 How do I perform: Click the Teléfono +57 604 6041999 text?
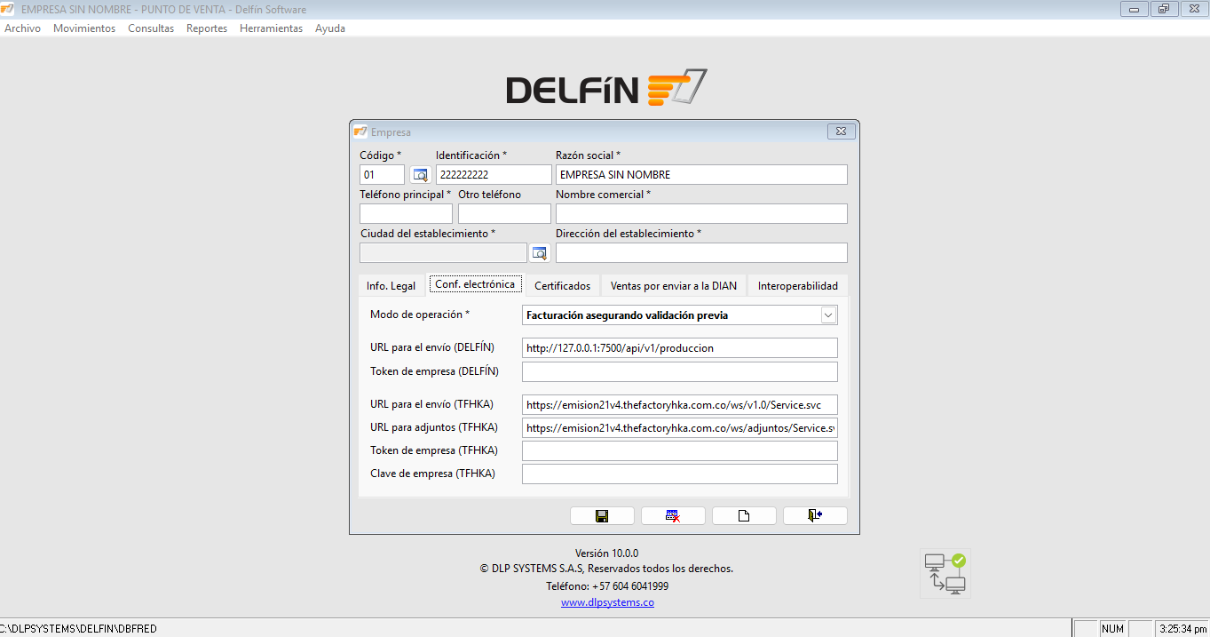[x=607, y=586]
